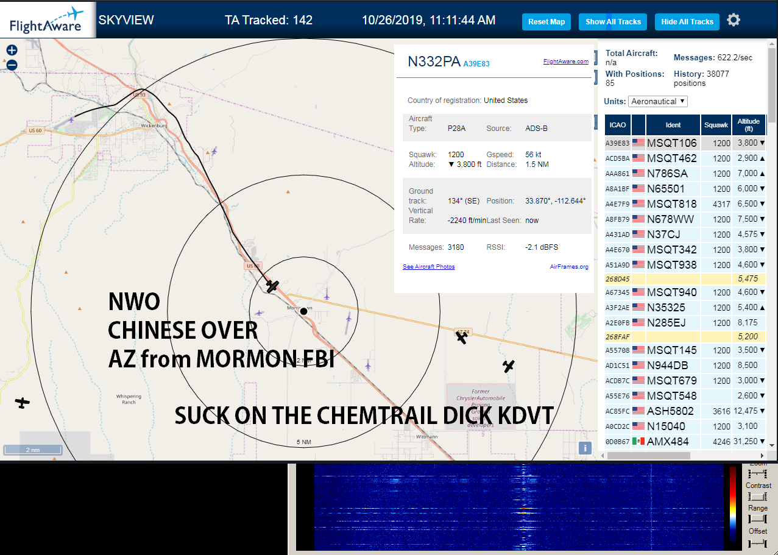Select the black aircraft above the Chrysler proving grounds
Screen dimensions: 778x555
coord(509,366)
